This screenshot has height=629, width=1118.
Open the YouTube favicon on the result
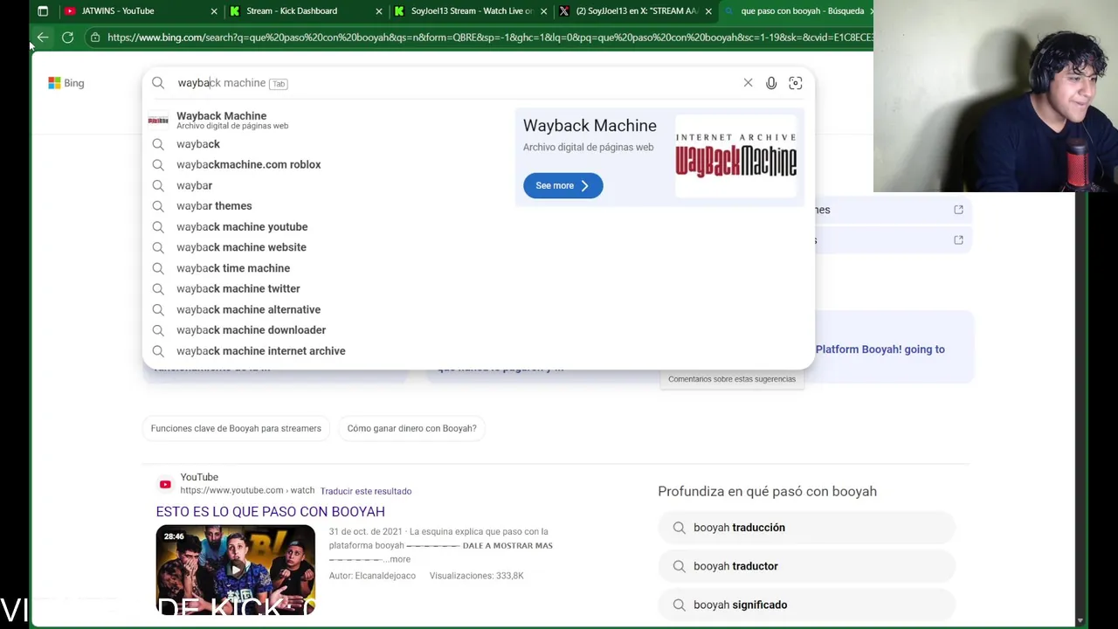point(165,484)
